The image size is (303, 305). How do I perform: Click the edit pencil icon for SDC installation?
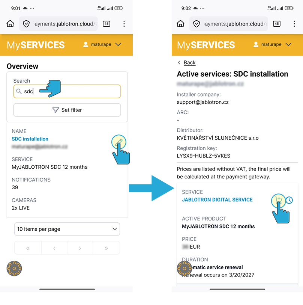119,142
